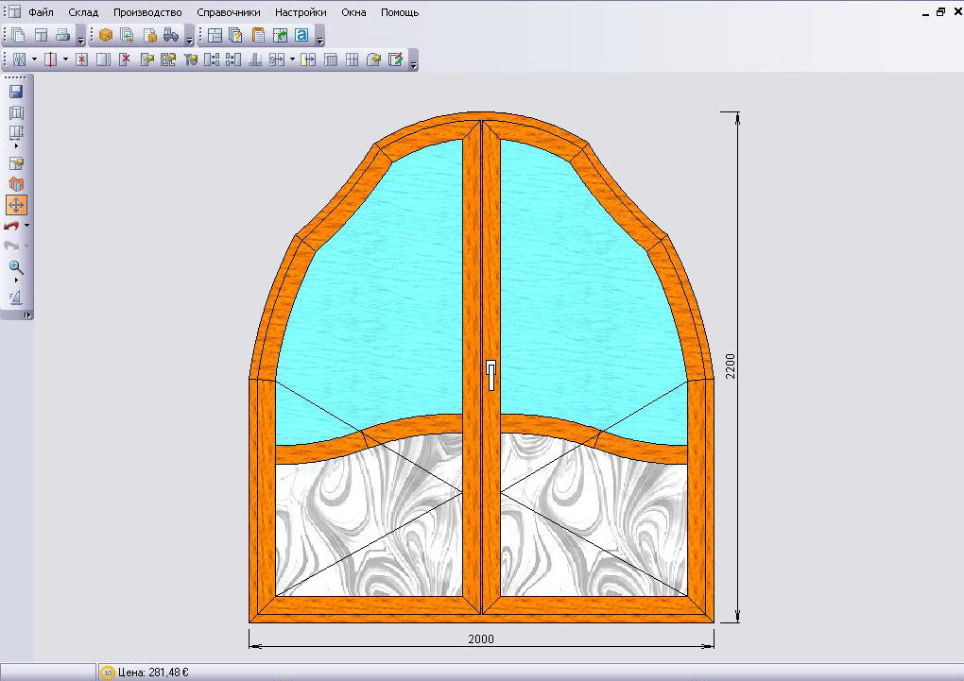Open dropdown next to sash insert tool
This screenshot has height=681, width=964.
(34, 59)
